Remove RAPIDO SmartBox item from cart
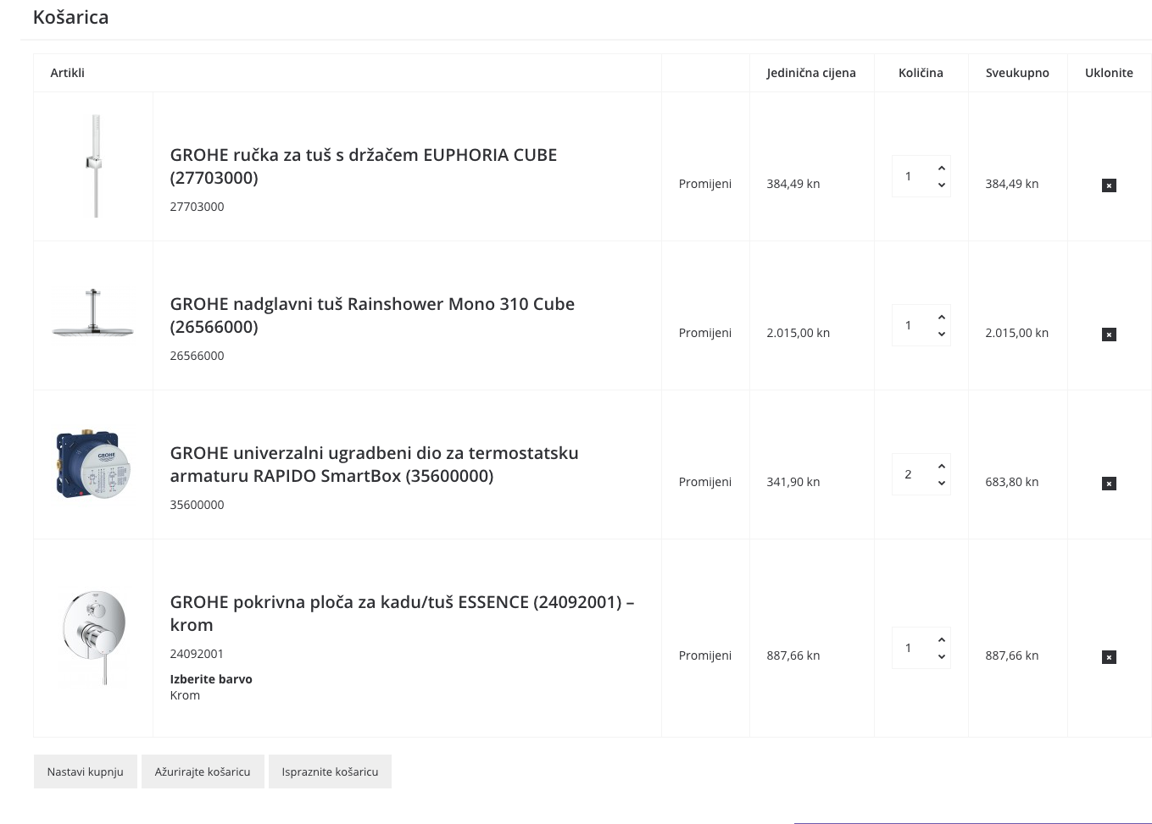Viewport: 1152px width, 824px height. 1109,484
